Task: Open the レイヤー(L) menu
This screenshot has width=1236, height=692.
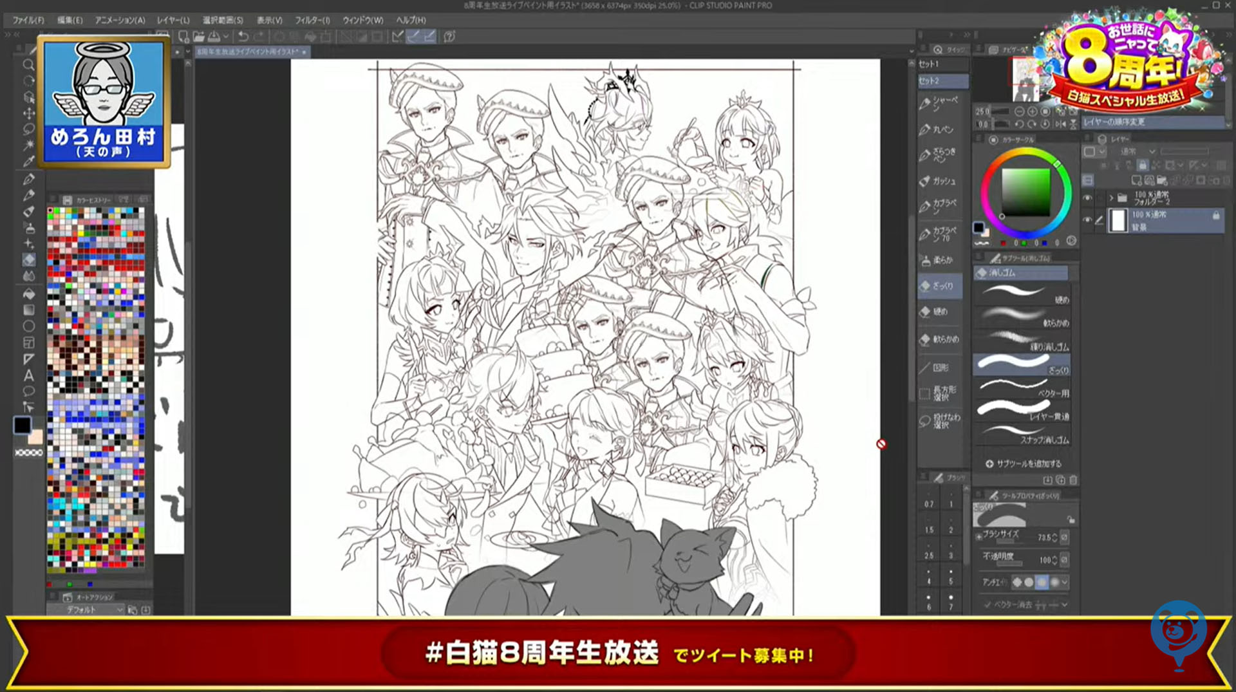Action: pyautogui.click(x=173, y=20)
